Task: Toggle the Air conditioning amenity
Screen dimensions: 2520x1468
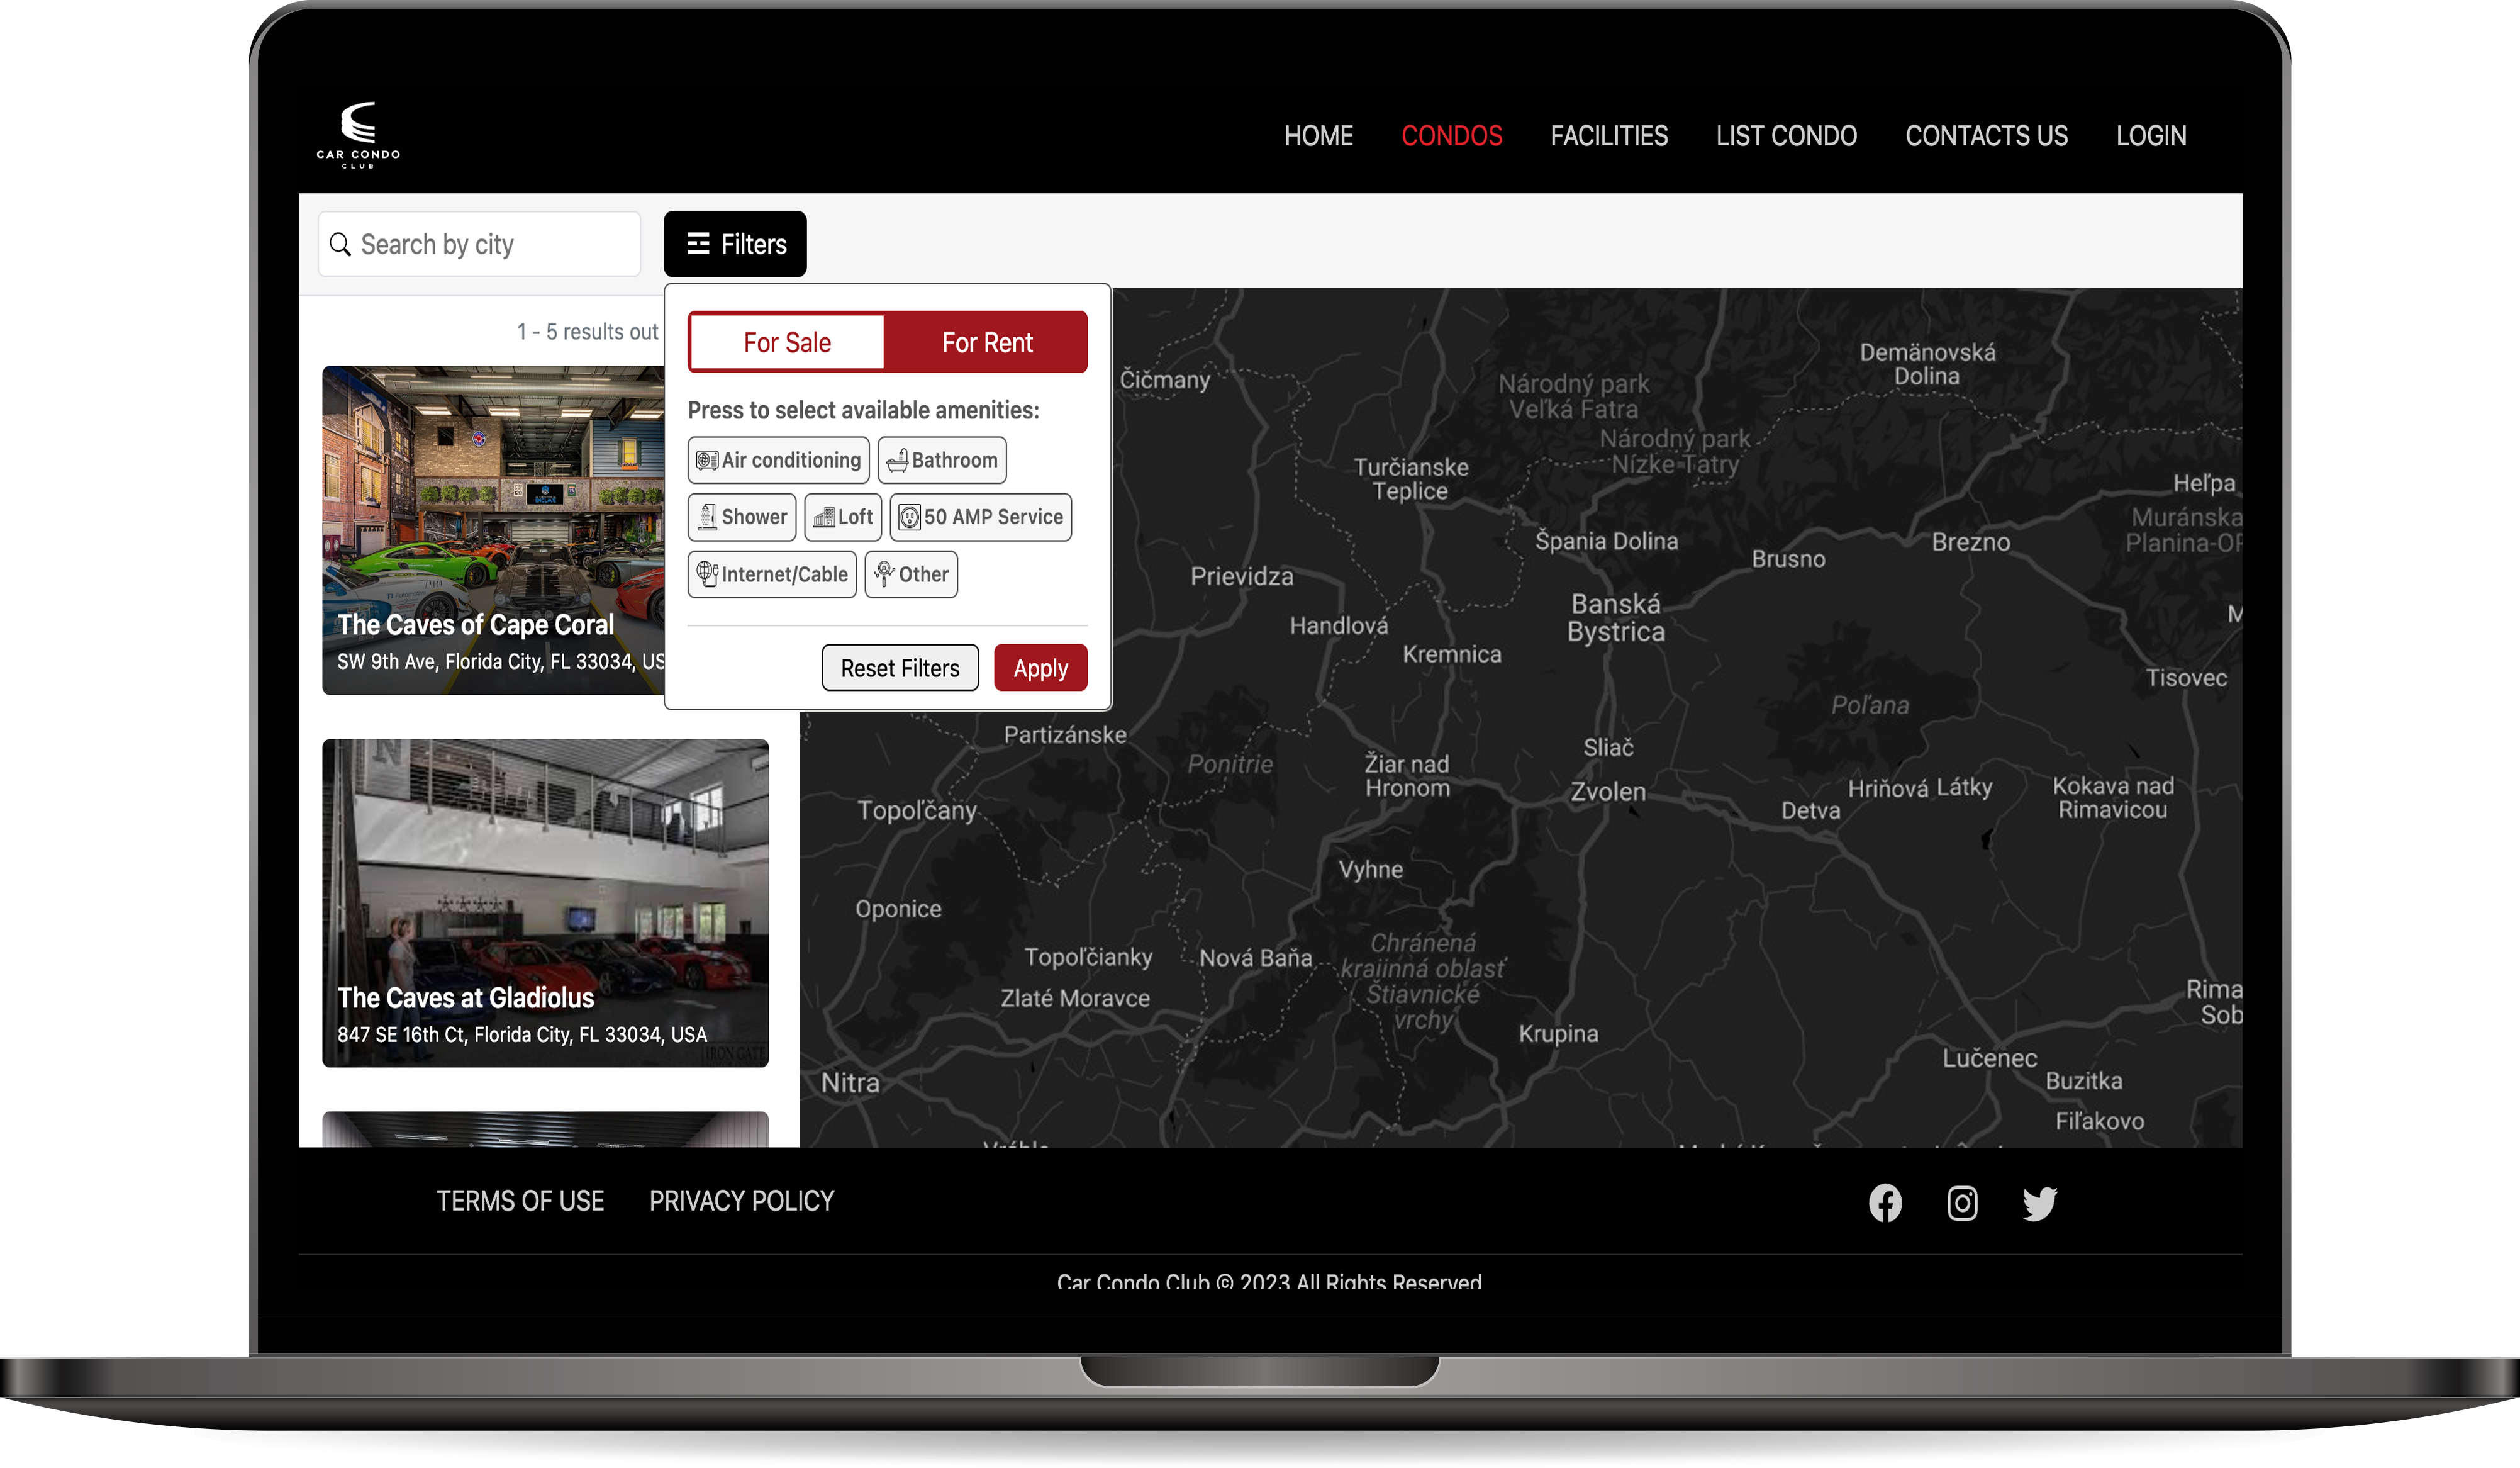Action: [778, 460]
